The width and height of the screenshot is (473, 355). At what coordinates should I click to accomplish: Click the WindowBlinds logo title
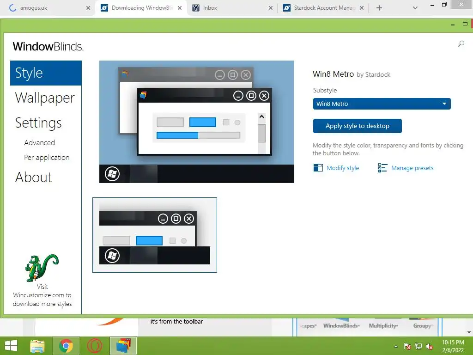coord(48,47)
